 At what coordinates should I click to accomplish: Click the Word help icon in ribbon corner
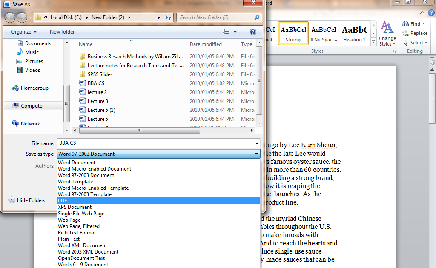pos(431,13)
